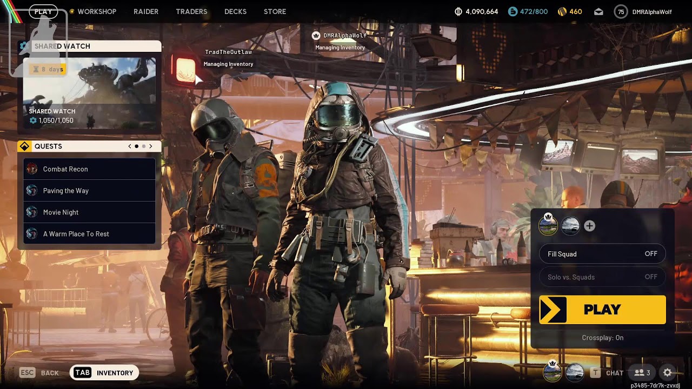The image size is (692, 389).
Task: Click the Paving the Way quest icon
Action: 32,191
